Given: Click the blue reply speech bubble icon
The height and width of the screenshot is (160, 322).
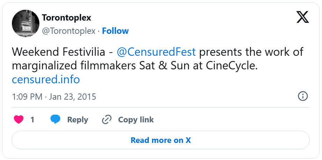Looking at the screenshot, I should pyautogui.click(x=55, y=120).
